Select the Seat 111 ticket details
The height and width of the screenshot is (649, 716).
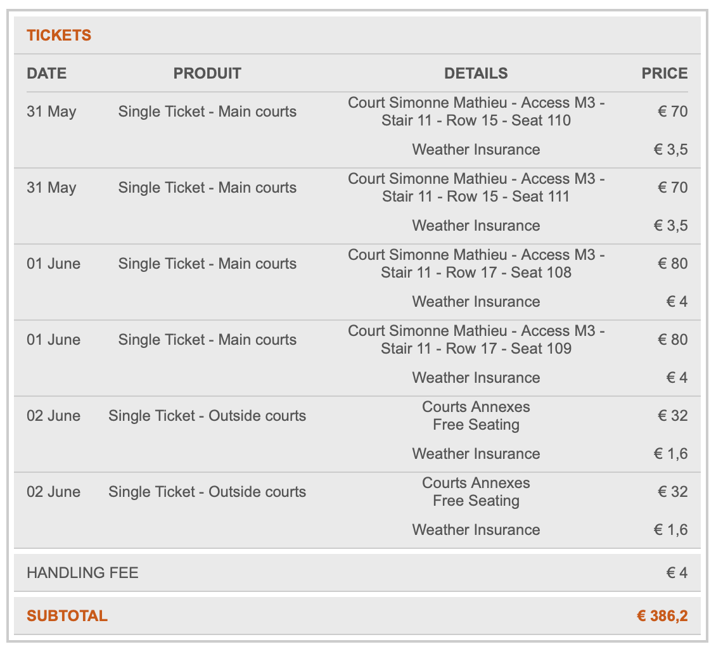[x=476, y=188]
